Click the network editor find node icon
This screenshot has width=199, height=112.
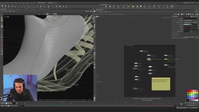click(196, 14)
